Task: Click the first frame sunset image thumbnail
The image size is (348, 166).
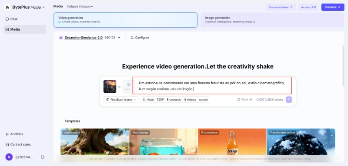Action: [x=110, y=86]
